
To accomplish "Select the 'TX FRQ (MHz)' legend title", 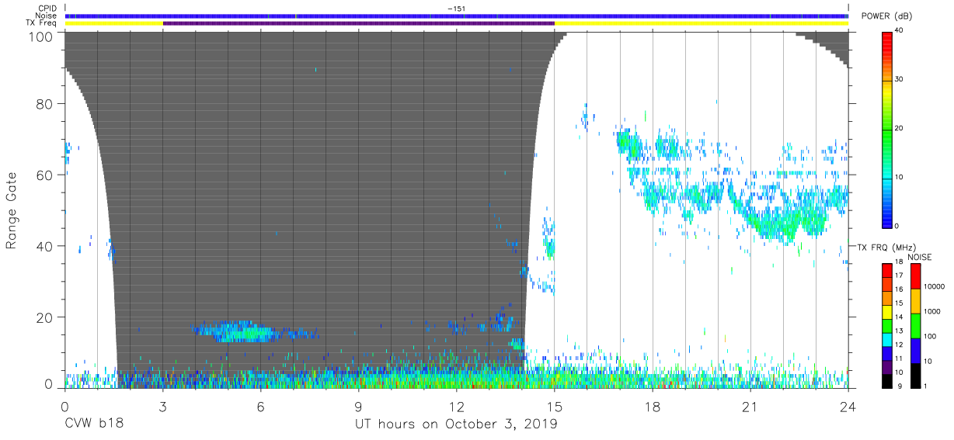I will coord(887,248).
